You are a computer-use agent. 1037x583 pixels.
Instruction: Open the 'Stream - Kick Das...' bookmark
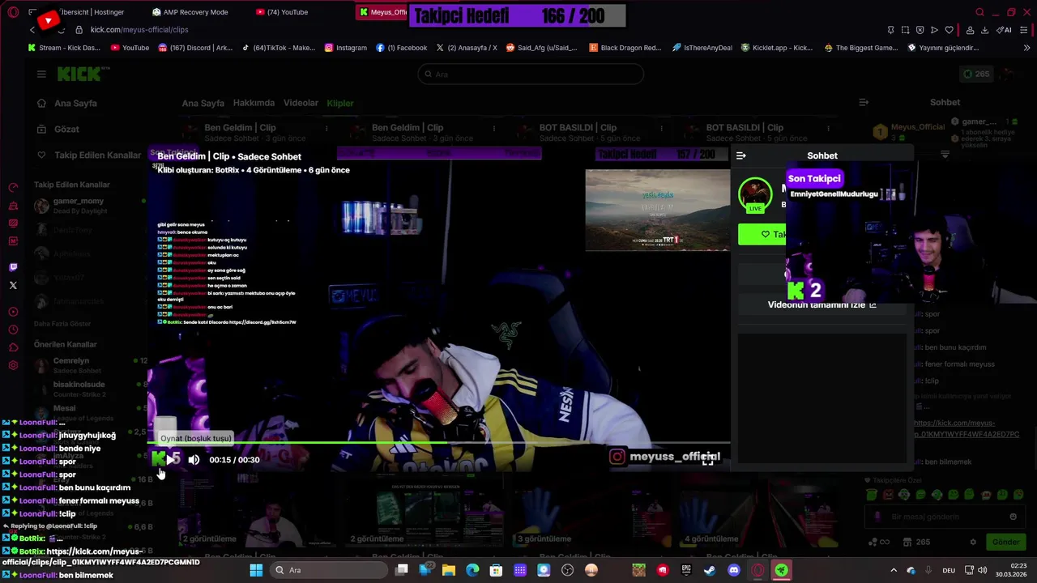[x=64, y=48]
